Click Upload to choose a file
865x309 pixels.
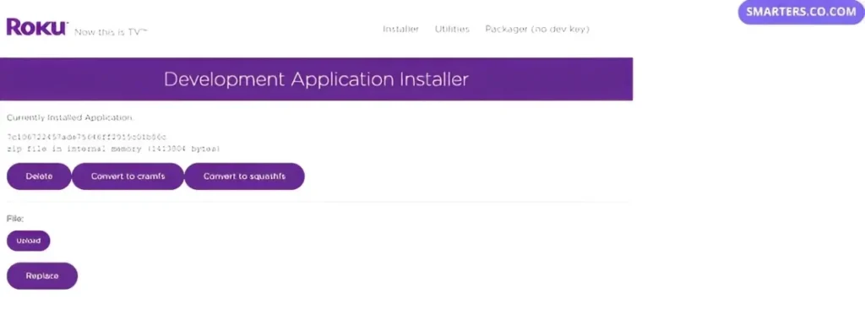click(x=28, y=241)
